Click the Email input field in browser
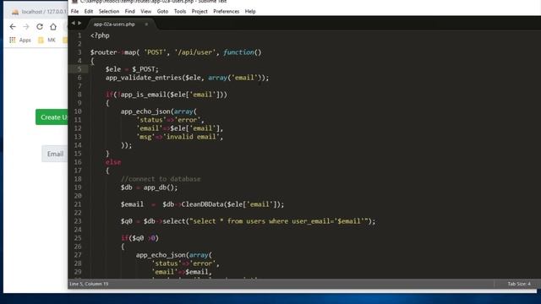 pos(55,154)
